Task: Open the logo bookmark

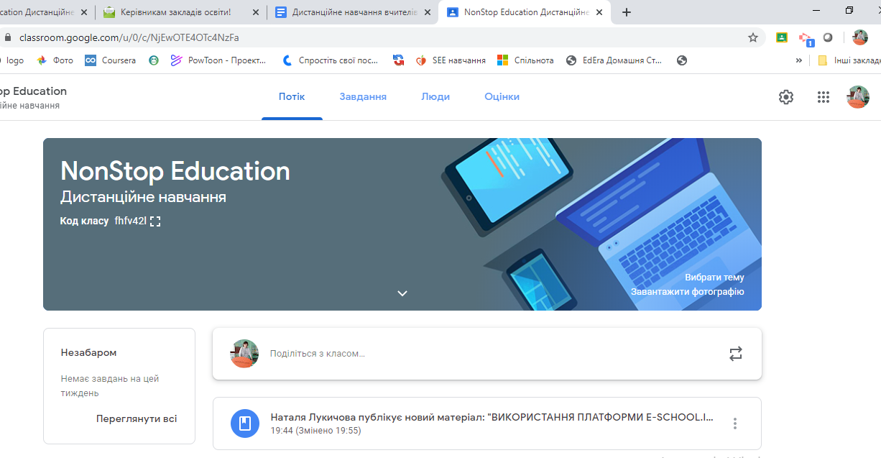Action: tap(11, 60)
